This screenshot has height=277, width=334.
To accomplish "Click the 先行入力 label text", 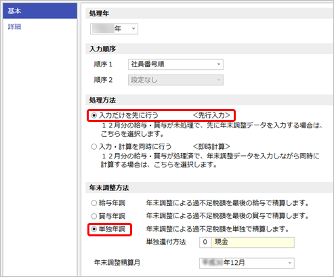I will [x=211, y=115].
